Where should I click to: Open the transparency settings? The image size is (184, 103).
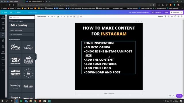(169, 17)
